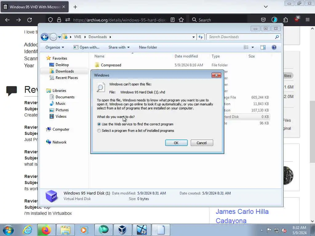Click Explorer forward navigation button
Screen dimensions: 315x236
click(x=53, y=37)
